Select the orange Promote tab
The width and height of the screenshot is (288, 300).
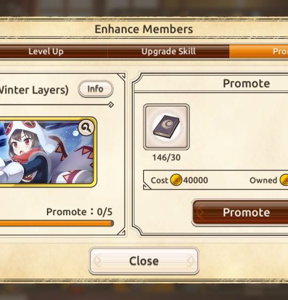[x=259, y=52]
